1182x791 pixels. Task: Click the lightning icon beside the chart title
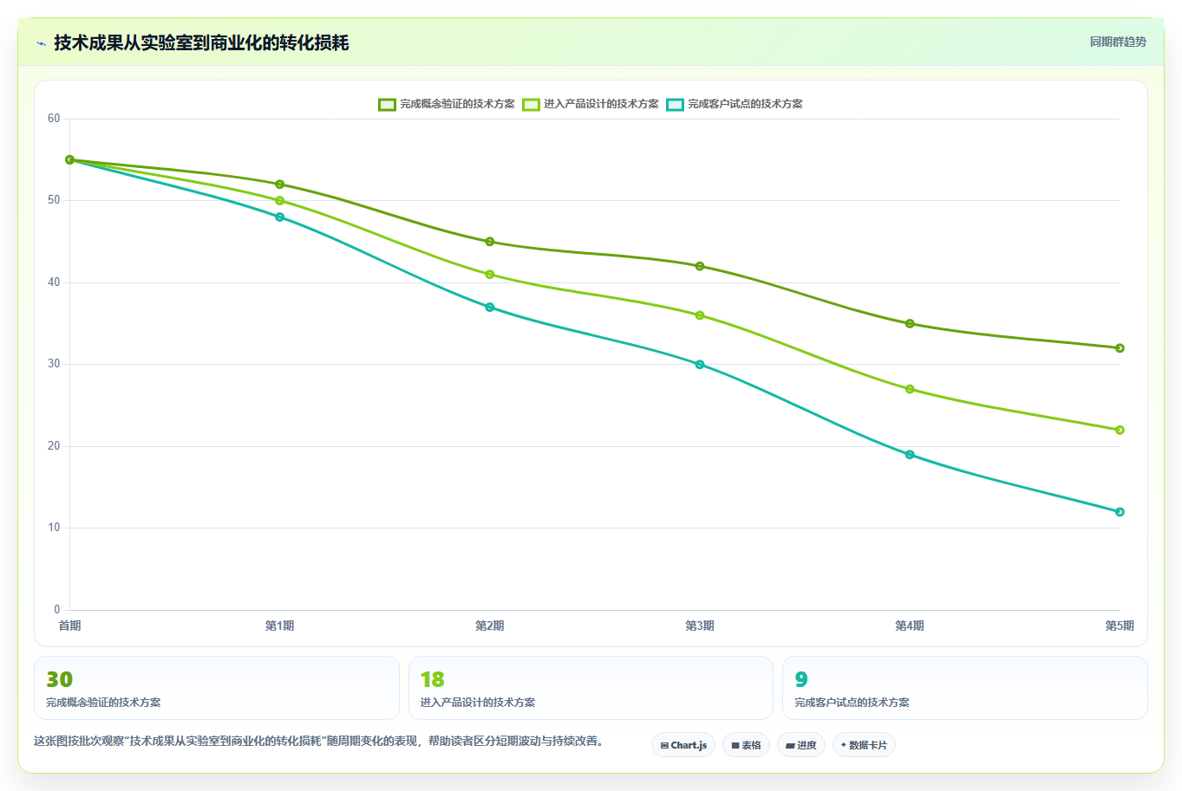click(41, 43)
